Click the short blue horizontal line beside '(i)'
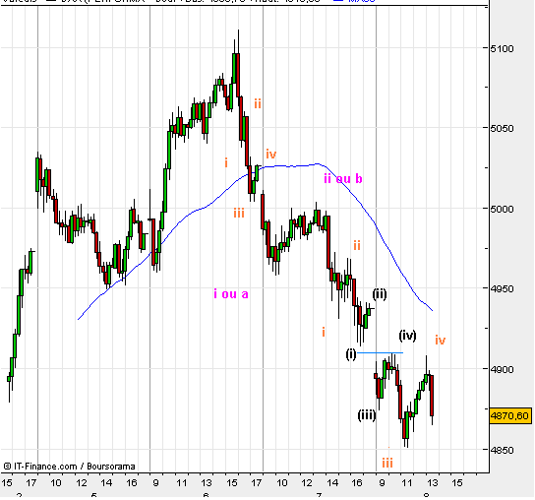Image resolution: width=535 pixels, height=500 pixels. 380,352
